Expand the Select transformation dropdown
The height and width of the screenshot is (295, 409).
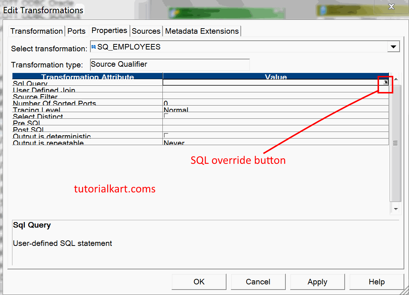(394, 47)
